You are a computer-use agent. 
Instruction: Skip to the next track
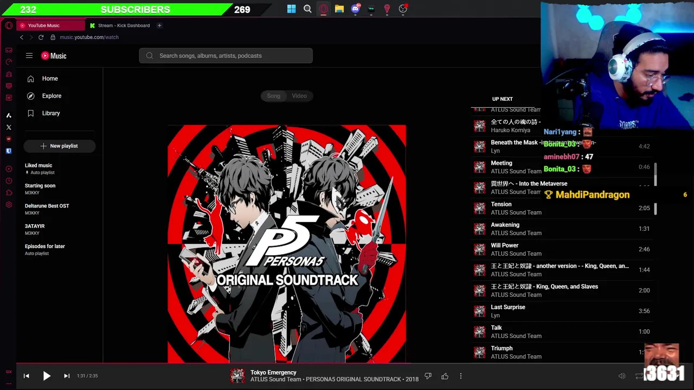pos(67,376)
